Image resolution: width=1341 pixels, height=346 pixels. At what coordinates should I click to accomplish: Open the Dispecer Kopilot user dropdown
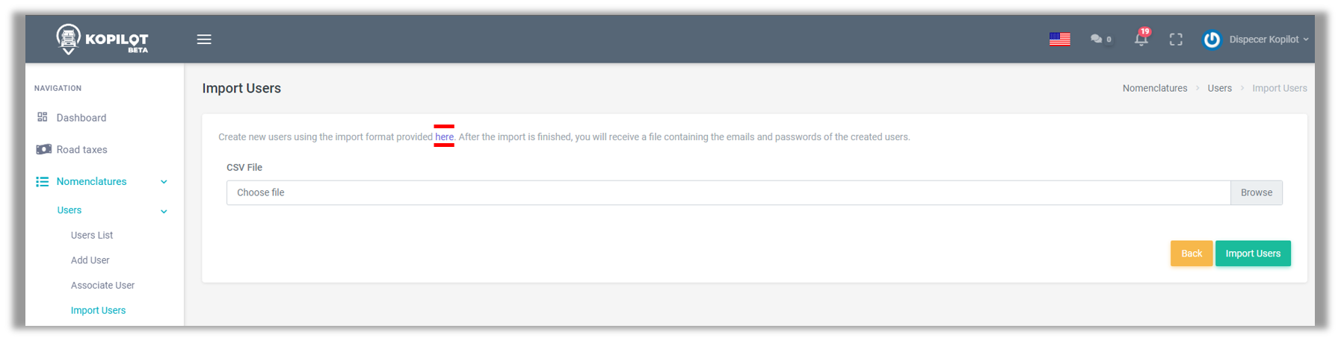(x=1263, y=40)
